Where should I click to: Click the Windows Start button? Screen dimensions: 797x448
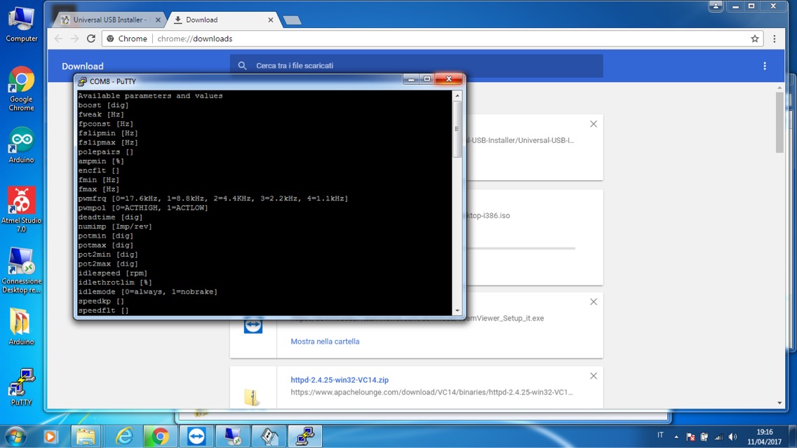point(15,436)
